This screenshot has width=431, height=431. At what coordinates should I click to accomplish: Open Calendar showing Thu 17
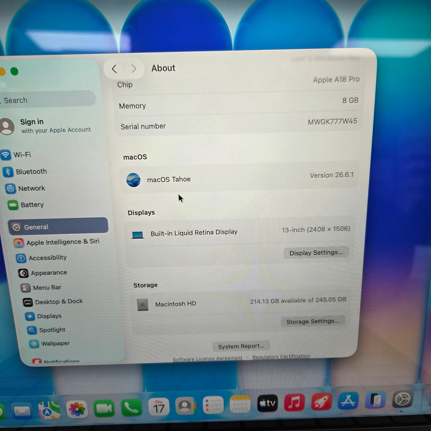point(159,407)
